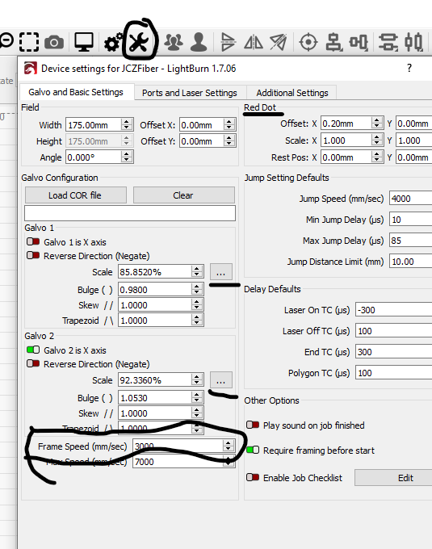Open settings with the gears icon
Screen dimensions: 432x549
113,42
